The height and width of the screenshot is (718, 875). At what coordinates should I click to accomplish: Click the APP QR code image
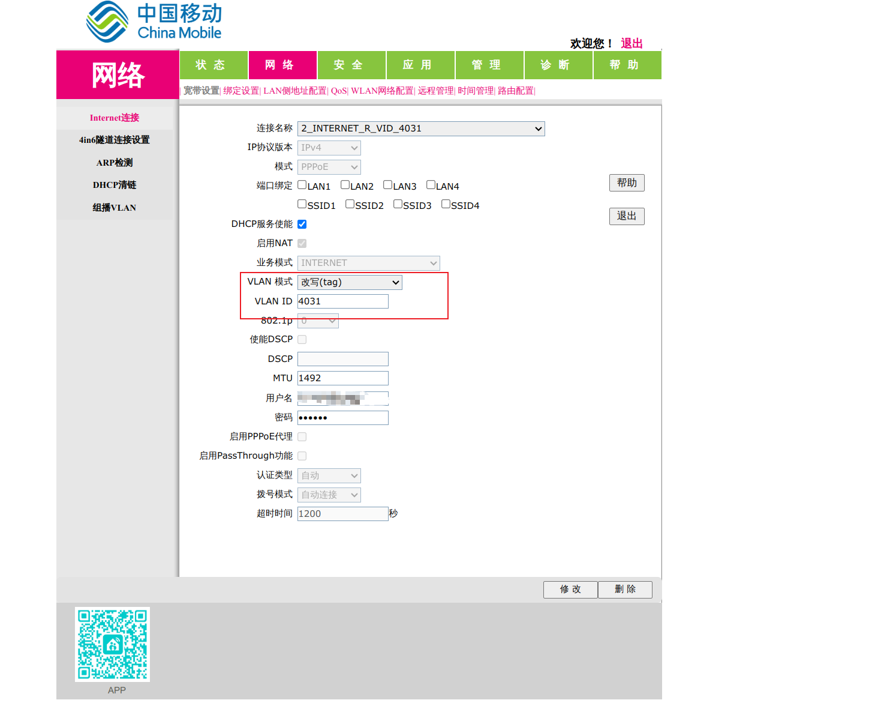[112, 644]
